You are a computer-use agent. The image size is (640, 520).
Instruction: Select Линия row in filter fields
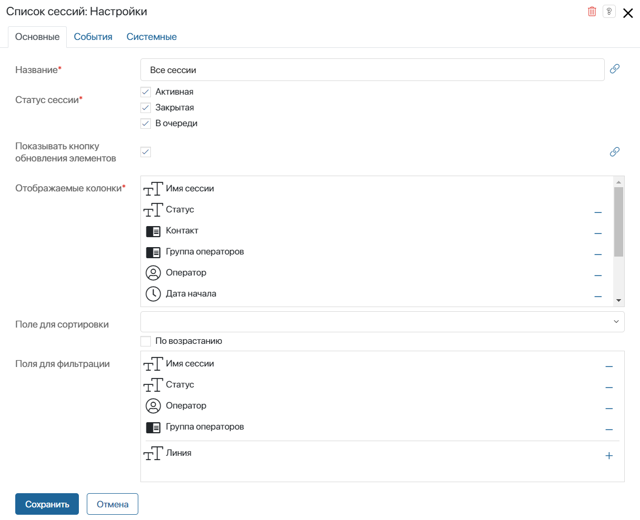tap(381, 453)
